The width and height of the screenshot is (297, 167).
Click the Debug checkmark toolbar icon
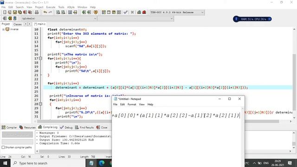(x=125, y=13)
